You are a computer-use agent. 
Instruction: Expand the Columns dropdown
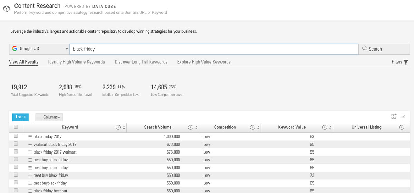[49, 117]
